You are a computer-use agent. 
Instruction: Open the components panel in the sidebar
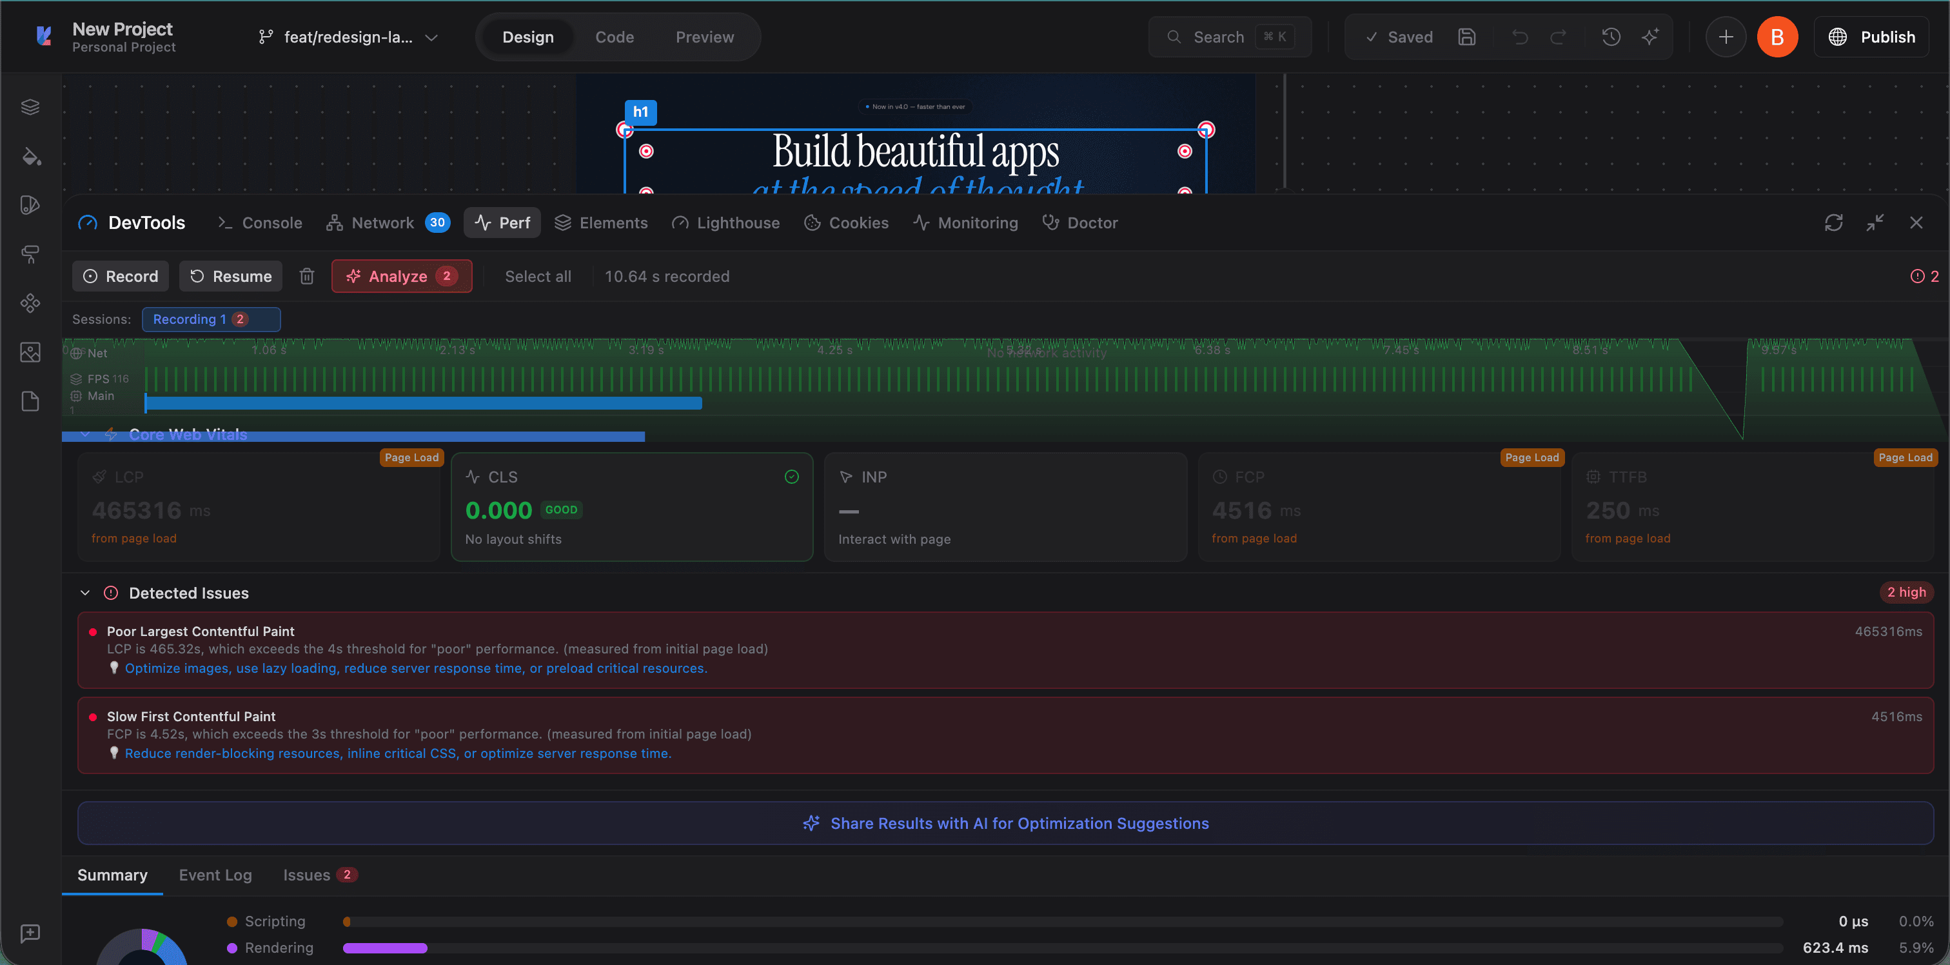30,303
